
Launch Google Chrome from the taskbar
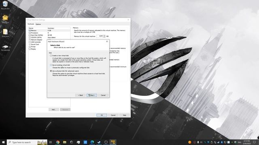pyautogui.click(x=57, y=142)
